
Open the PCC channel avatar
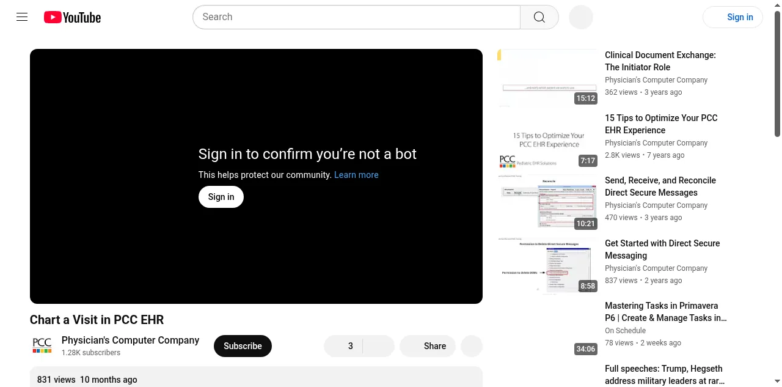tap(42, 346)
